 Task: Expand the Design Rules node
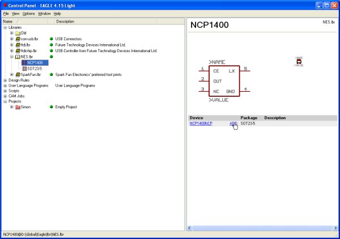5,80
